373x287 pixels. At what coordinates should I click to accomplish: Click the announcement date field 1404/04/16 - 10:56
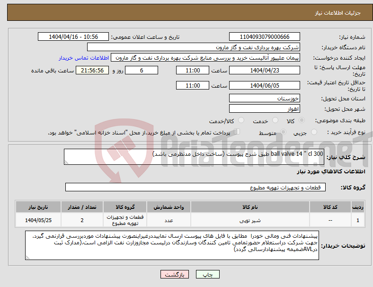pos(73,36)
